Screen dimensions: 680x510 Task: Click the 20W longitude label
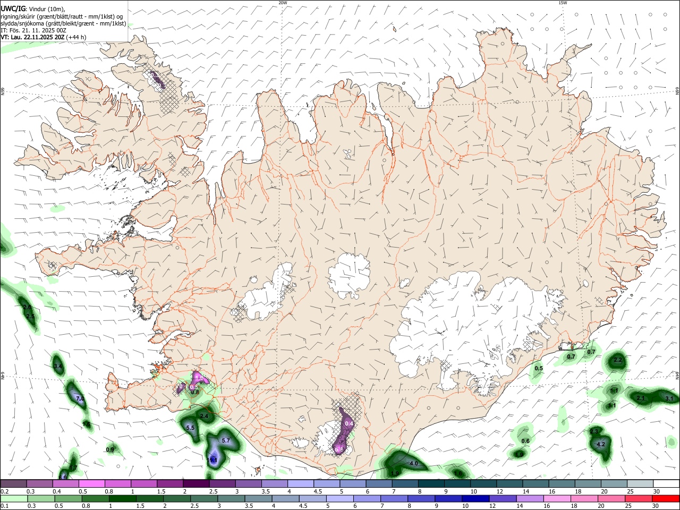283,3
